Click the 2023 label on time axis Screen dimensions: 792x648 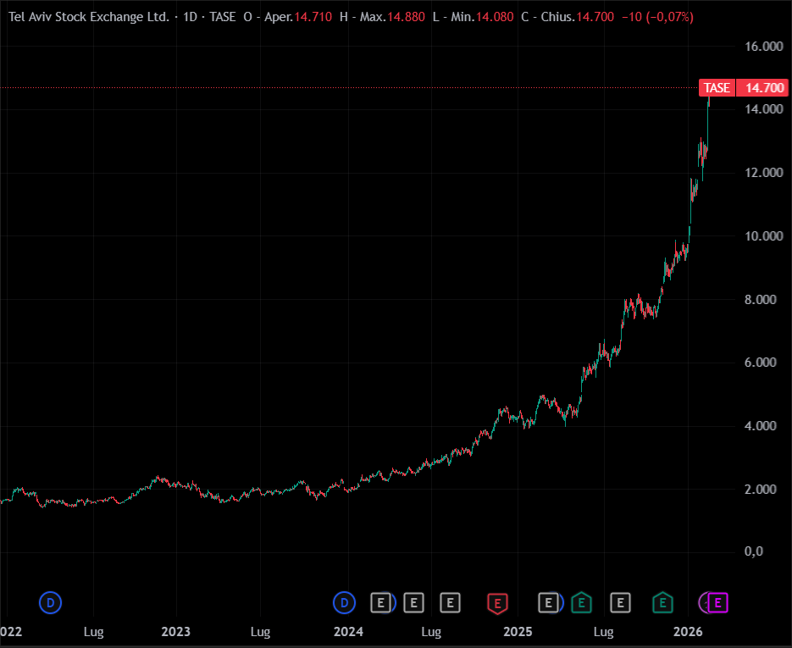[x=175, y=632]
